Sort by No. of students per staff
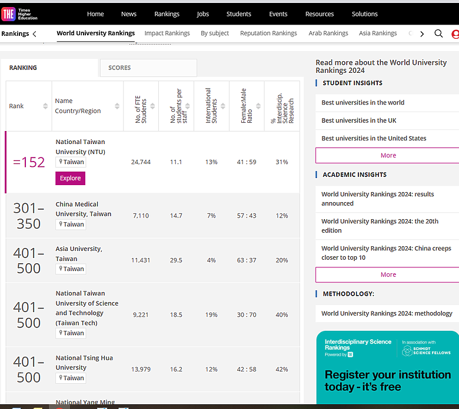Viewport: 459px width, 409px height. coord(188,106)
